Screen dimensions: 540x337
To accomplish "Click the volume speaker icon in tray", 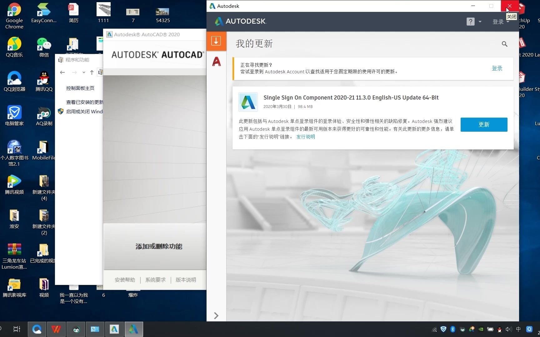I will [509, 329].
